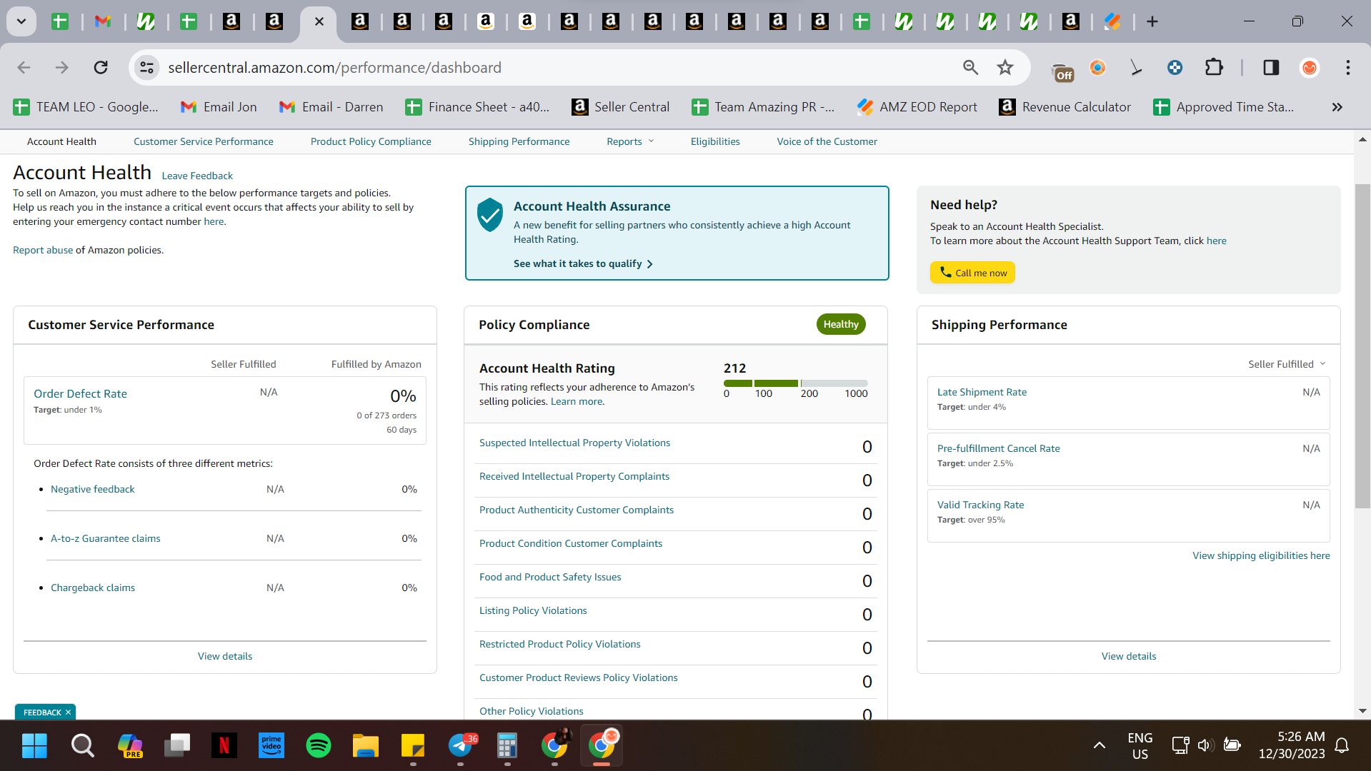Click Learn more about Account Health Rating
Image resolution: width=1371 pixels, height=771 pixels.
(x=577, y=401)
